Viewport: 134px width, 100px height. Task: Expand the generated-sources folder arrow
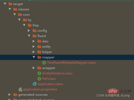[10, 95]
